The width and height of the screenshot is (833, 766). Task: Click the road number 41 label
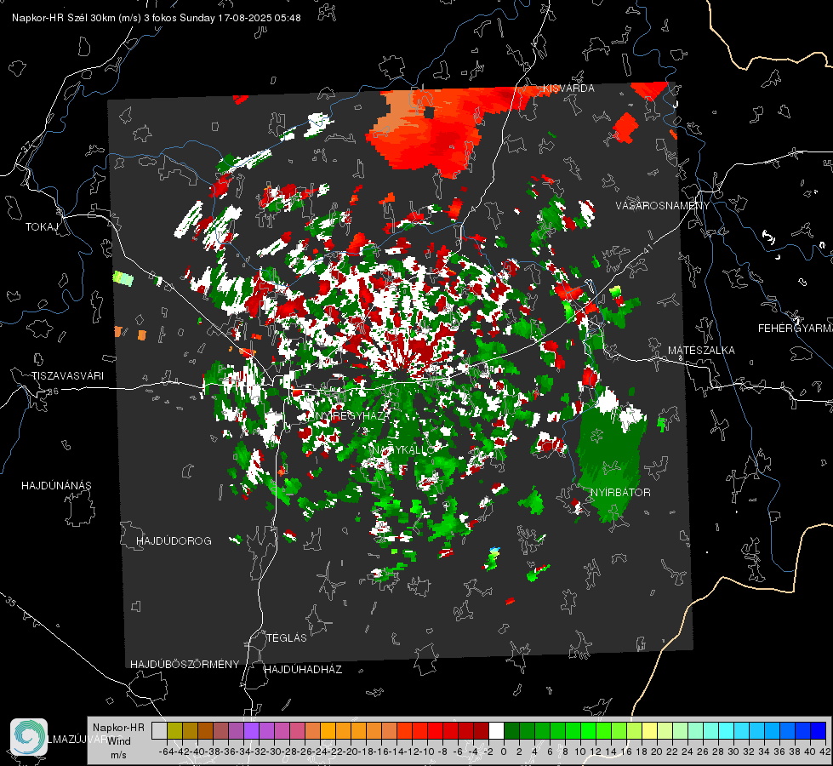click(647, 249)
